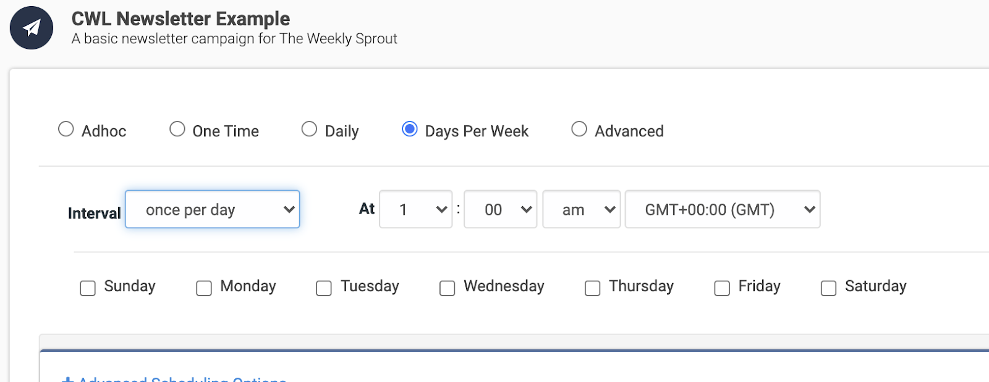Open the minutes dropdown showing 00
The height and width of the screenshot is (382, 989).
pos(501,209)
